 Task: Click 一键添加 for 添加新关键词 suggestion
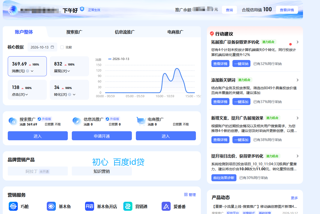coord(241,102)
